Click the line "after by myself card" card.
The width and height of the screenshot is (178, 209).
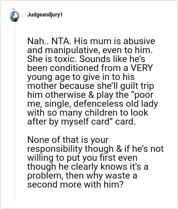[x=81, y=122]
